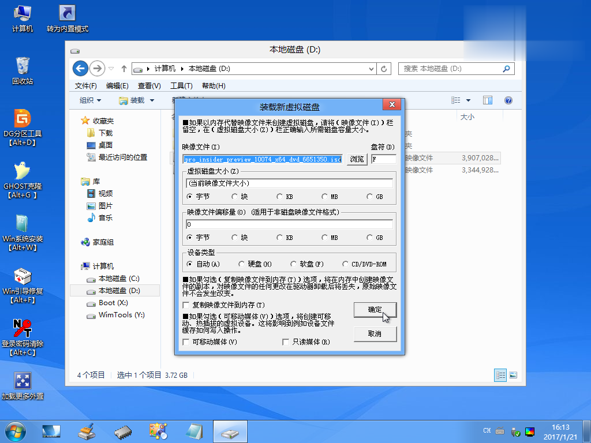Viewport: 591px width, 443px height.
Task: Open the 回收站 recycle bin icon
Action: (x=23, y=71)
